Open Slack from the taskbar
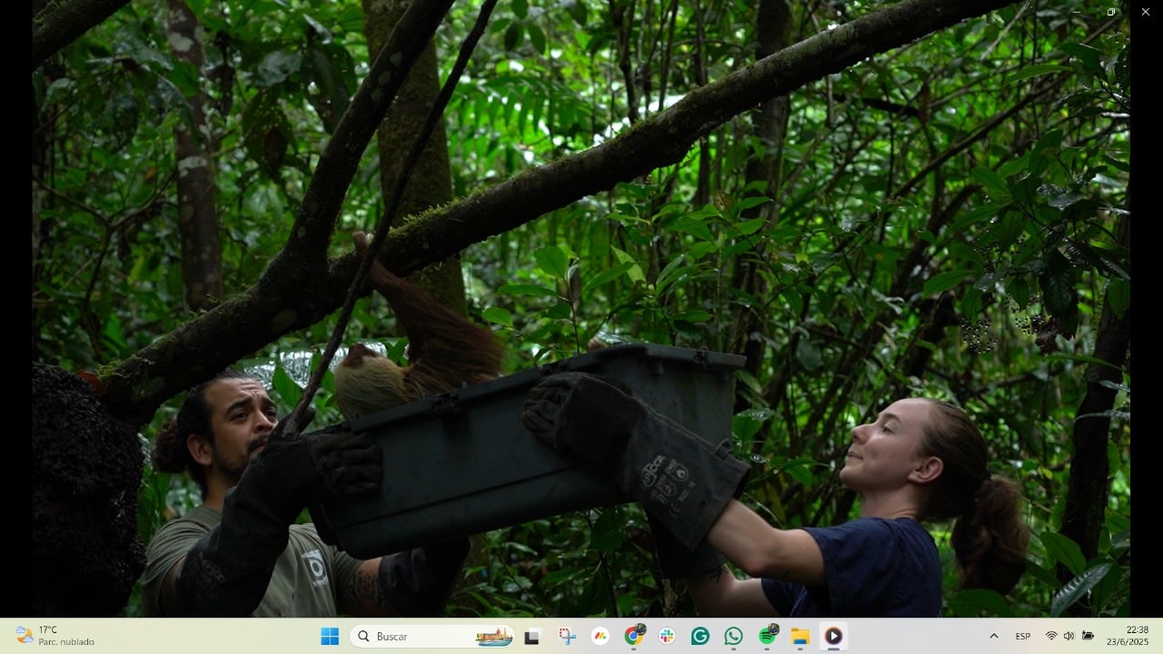This screenshot has height=654, width=1163. [x=667, y=637]
